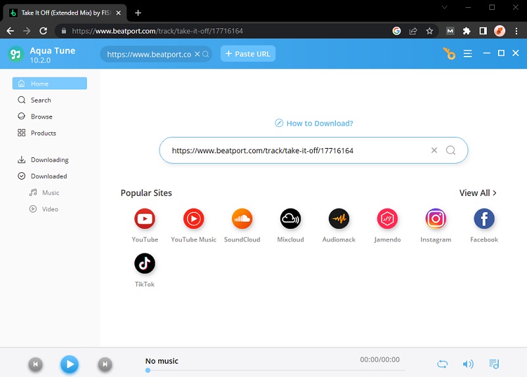The width and height of the screenshot is (527, 377).
Task: Clear the header URL field with X
Action: 197,54
